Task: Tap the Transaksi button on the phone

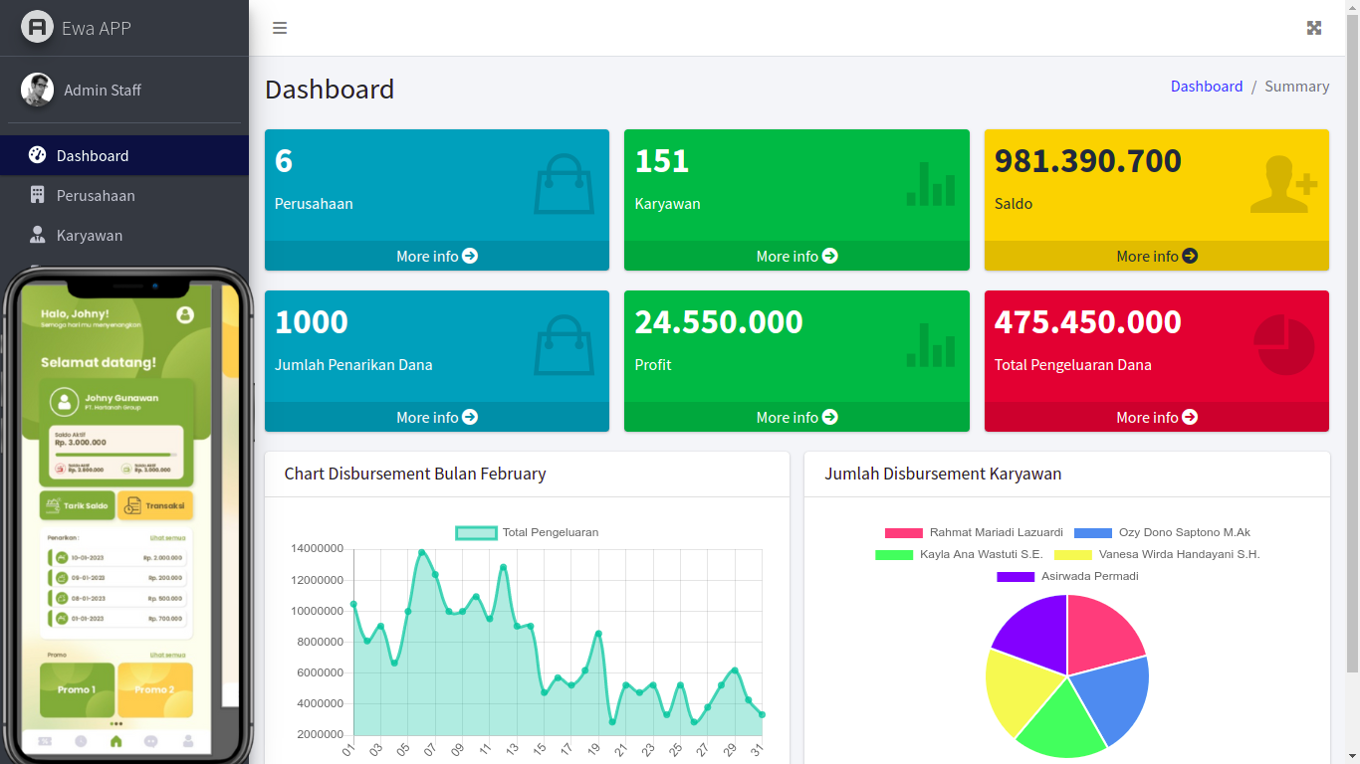Action: pos(155,505)
